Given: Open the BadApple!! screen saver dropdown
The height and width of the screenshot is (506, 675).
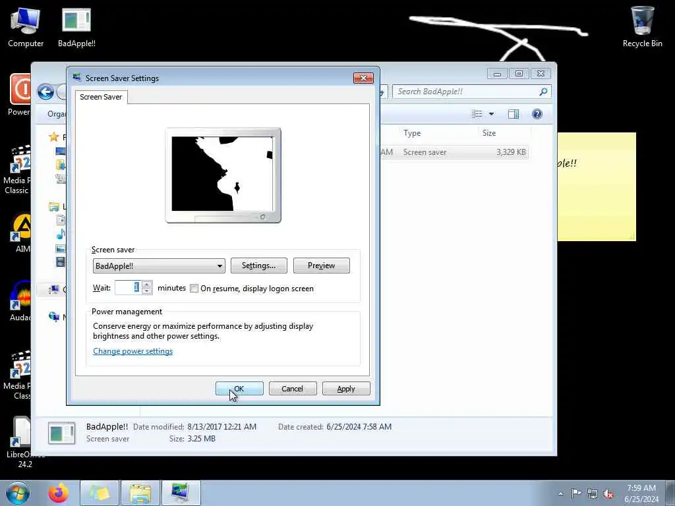Looking at the screenshot, I should click(159, 266).
